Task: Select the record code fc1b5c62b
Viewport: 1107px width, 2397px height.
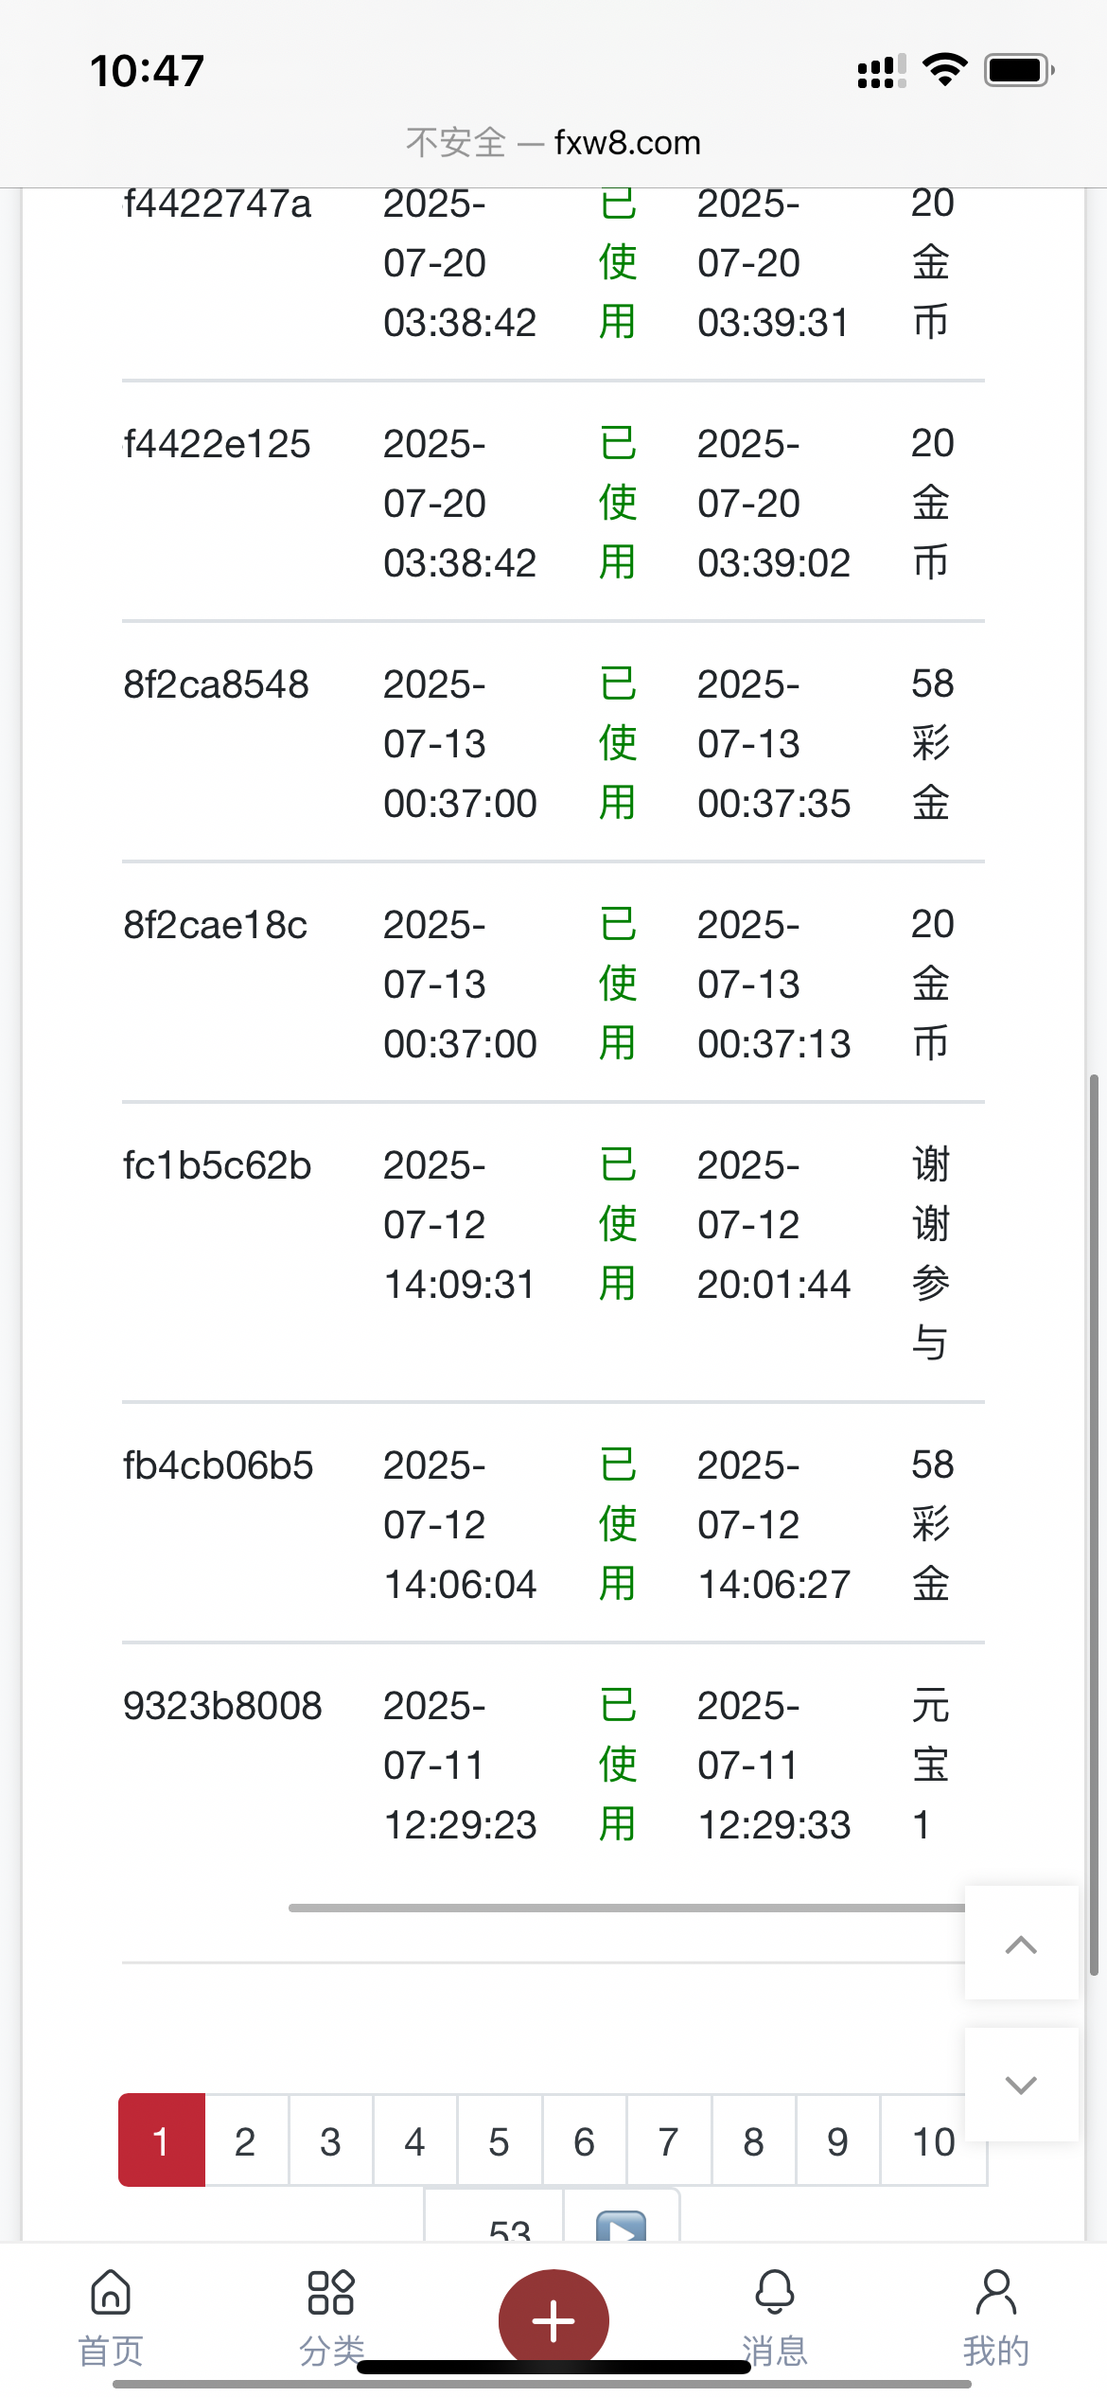Action: tap(218, 1165)
